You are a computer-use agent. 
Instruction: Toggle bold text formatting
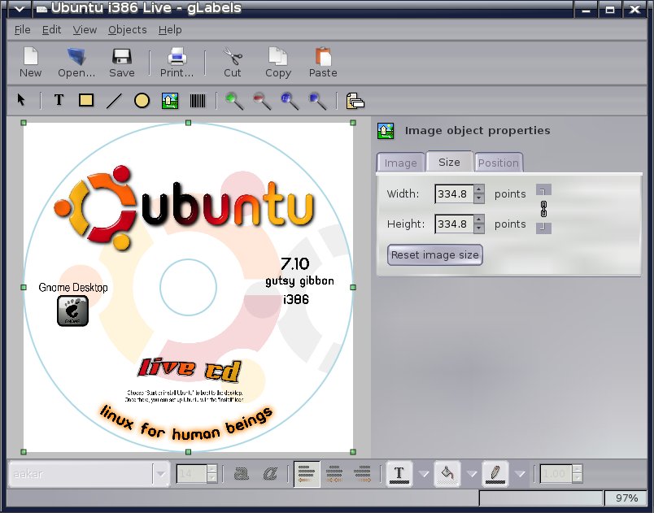click(242, 474)
